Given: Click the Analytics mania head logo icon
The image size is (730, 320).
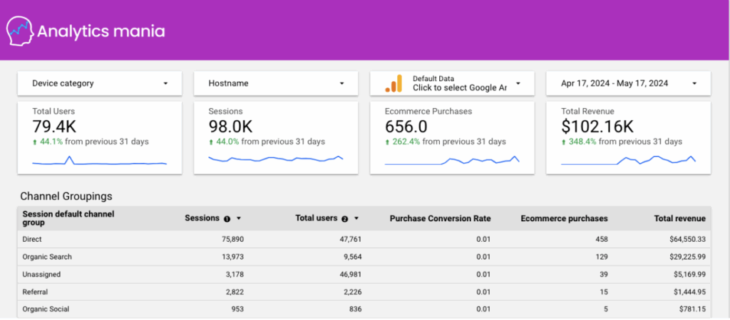Looking at the screenshot, I should [x=20, y=31].
